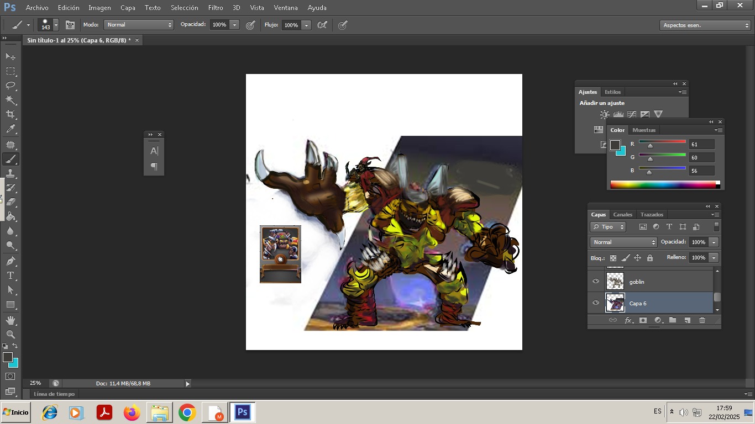The image size is (755, 424).
Task: Enable airbrush mode in options bar
Action: pos(322,25)
